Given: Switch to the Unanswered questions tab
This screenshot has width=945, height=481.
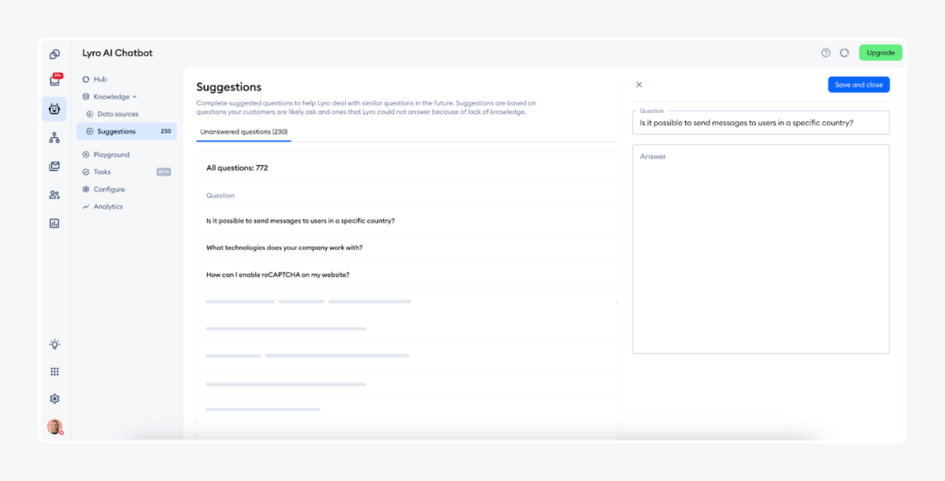Looking at the screenshot, I should 243,133.
